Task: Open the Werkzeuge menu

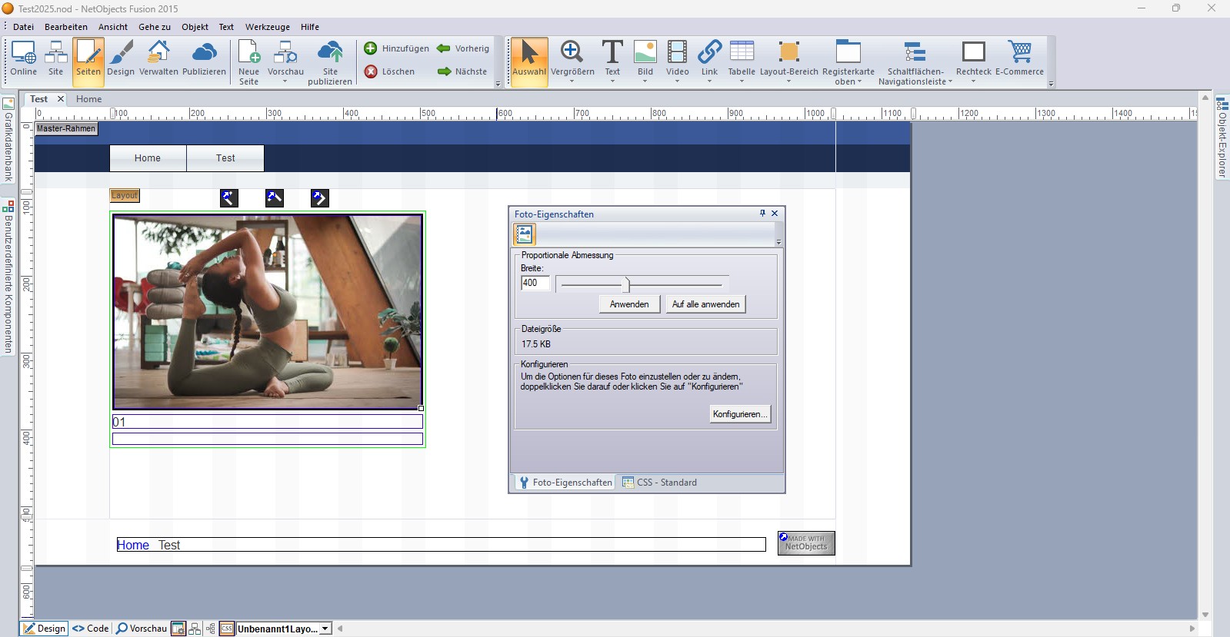Action: tap(267, 27)
